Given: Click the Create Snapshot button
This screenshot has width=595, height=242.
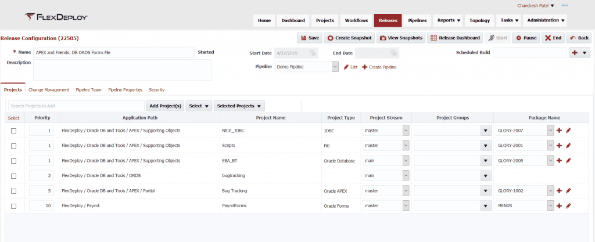Looking at the screenshot, I should point(349,38).
